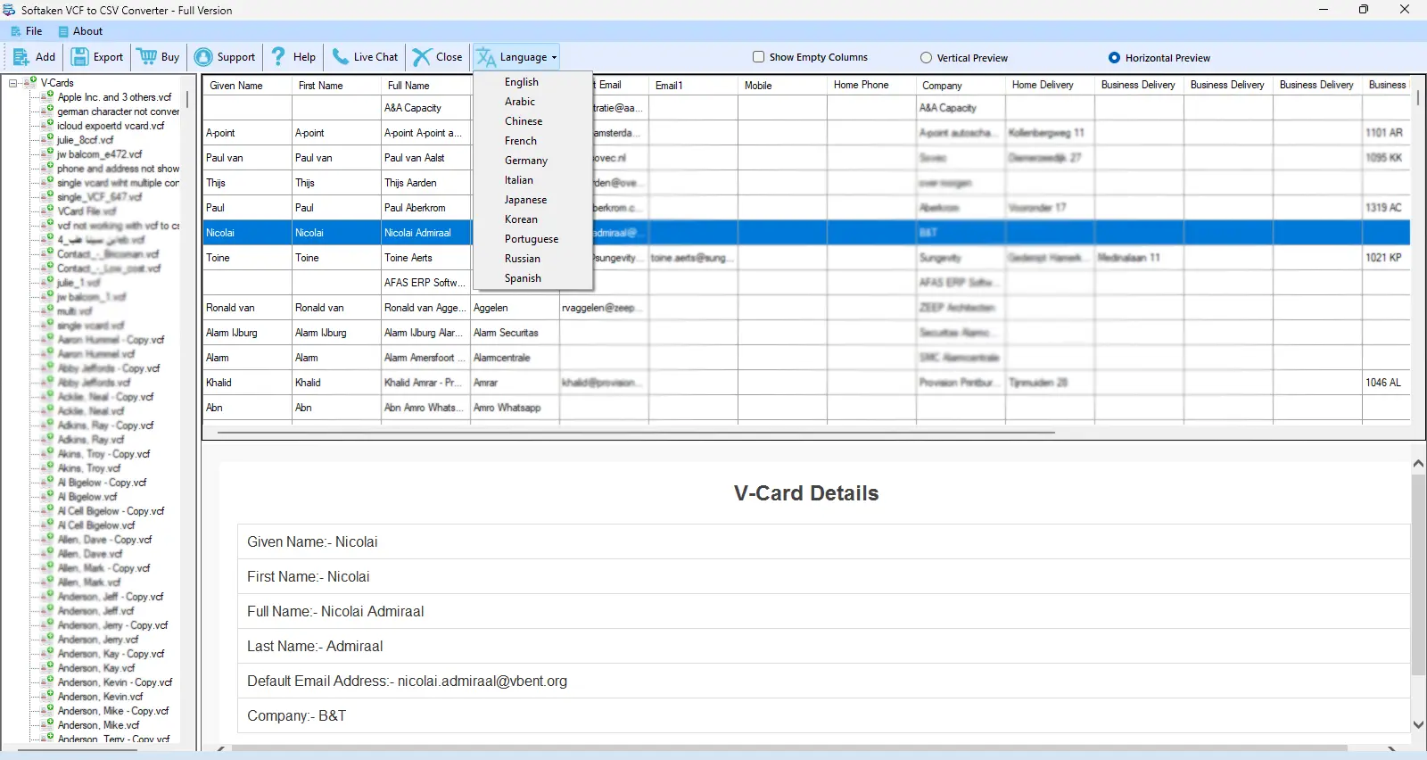Click the Buy button label

click(170, 57)
